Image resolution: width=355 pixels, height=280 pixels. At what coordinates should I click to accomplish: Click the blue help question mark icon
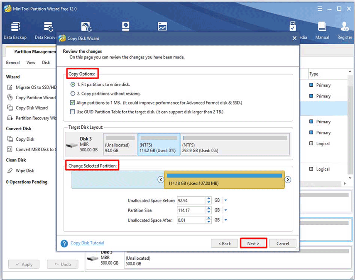click(x=64, y=243)
